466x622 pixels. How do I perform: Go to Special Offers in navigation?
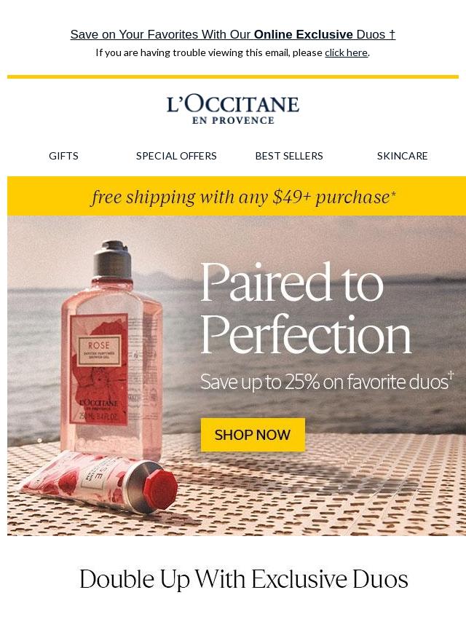[176, 156]
